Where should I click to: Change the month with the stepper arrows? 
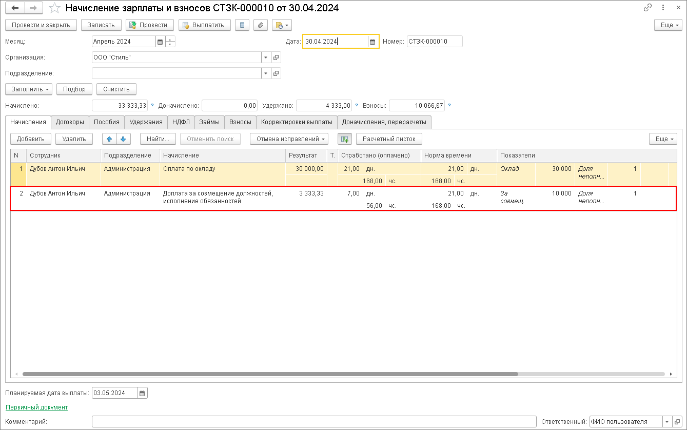pyautogui.click(x=170, y=42)
